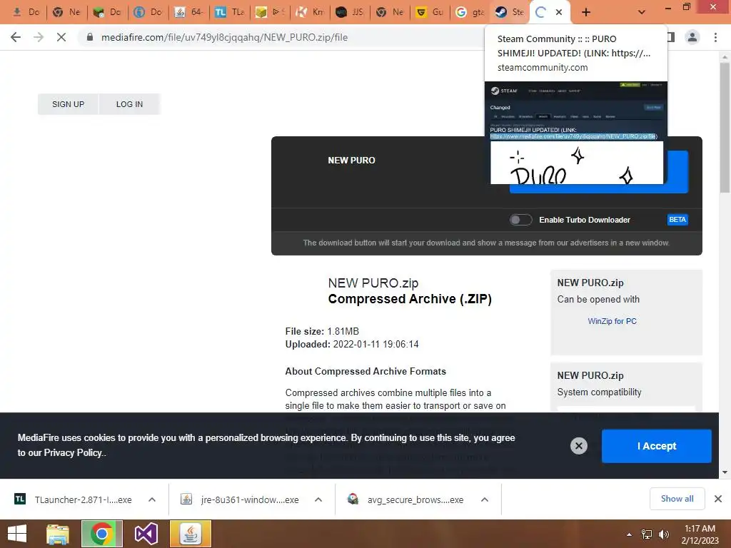This screenshot has width=731, height=548.
Task: Switch to the Google 'gta' tab
Action: 470,12
